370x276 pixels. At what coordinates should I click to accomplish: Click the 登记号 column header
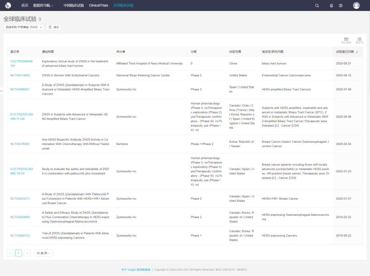tap(15, 52)
